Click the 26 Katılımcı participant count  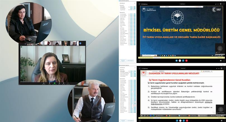coord(145,4)
